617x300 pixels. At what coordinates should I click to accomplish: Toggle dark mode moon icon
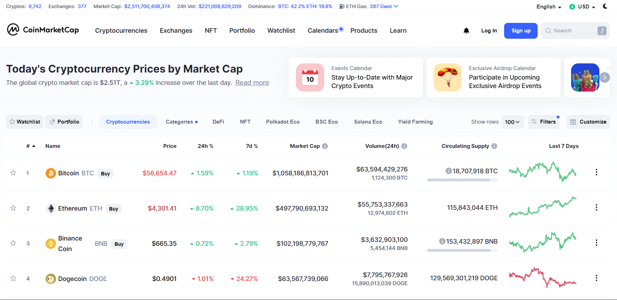coord(605,6)
